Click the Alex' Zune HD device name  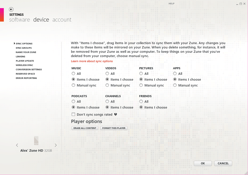(32, 151)
